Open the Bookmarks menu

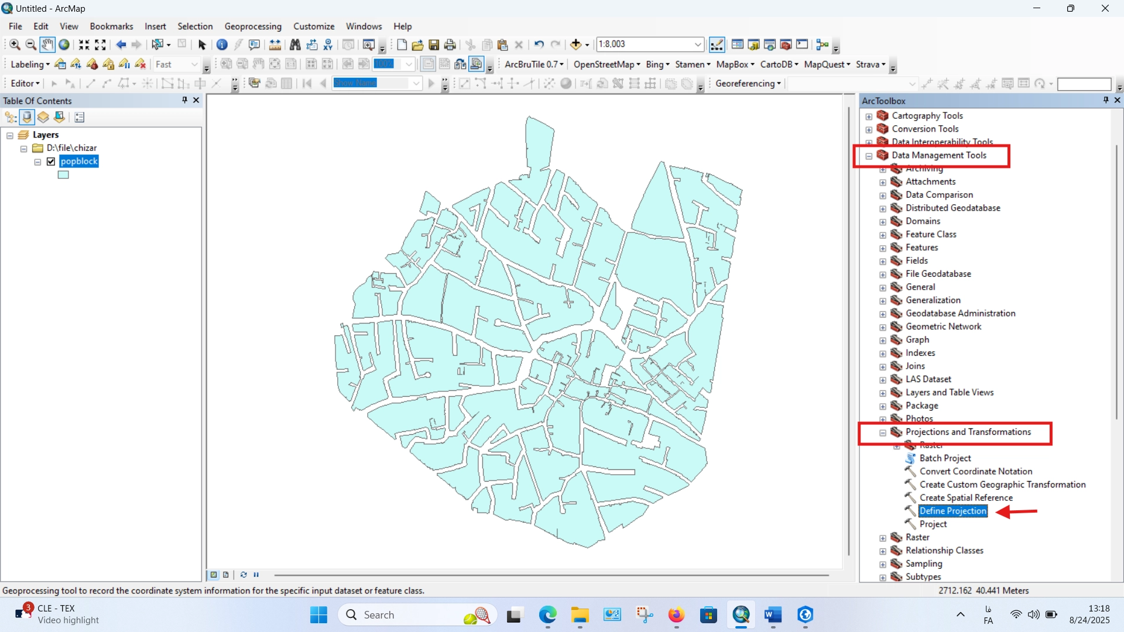[x=111, y=26]
